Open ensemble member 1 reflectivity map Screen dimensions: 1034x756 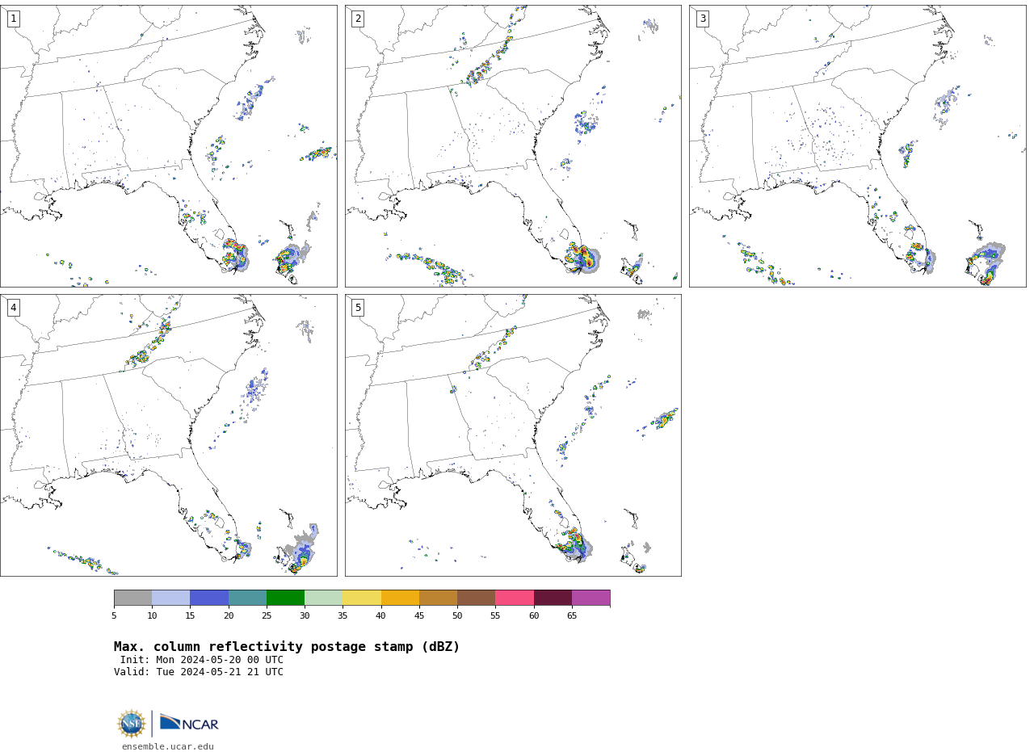click(169, 146)
